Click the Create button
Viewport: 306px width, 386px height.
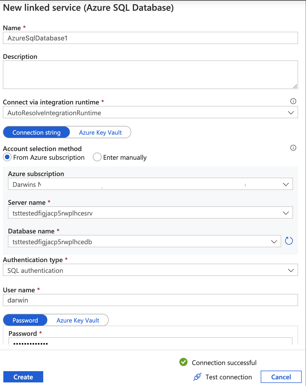pos(23,377)
